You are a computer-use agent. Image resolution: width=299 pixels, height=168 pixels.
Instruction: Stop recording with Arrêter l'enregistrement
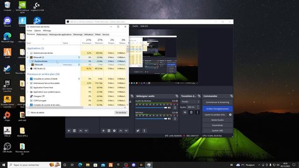point(217,109)
